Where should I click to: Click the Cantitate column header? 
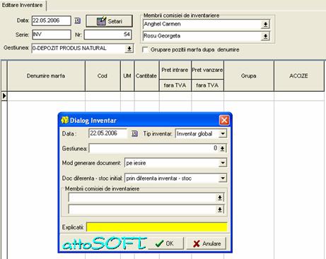tap(146, 76)
